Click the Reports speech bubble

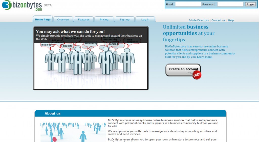68,46
